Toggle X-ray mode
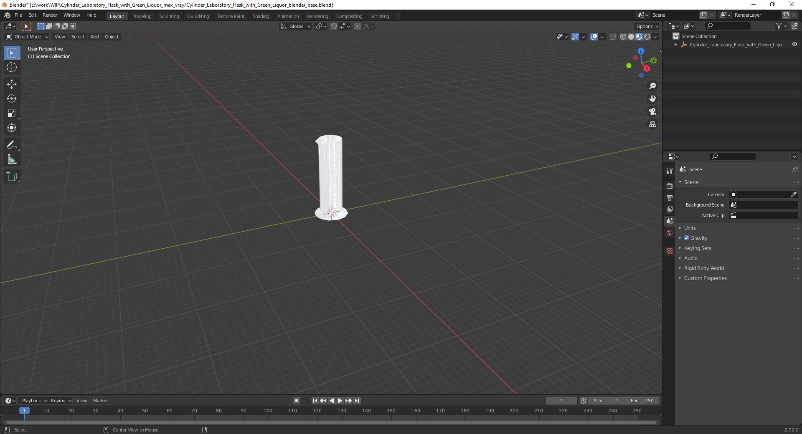Screen dimensions: 802x434 coord(612,37)
